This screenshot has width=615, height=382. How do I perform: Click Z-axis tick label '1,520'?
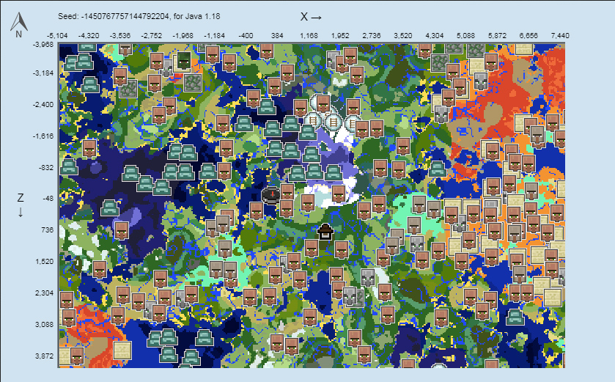(45, 262)
